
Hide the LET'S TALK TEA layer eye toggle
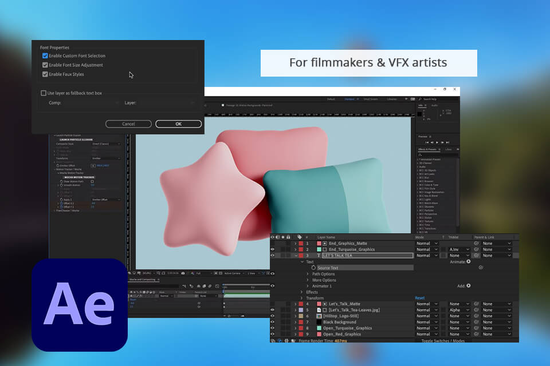273,255
